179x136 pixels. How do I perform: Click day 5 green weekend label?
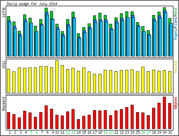[31, 132]
